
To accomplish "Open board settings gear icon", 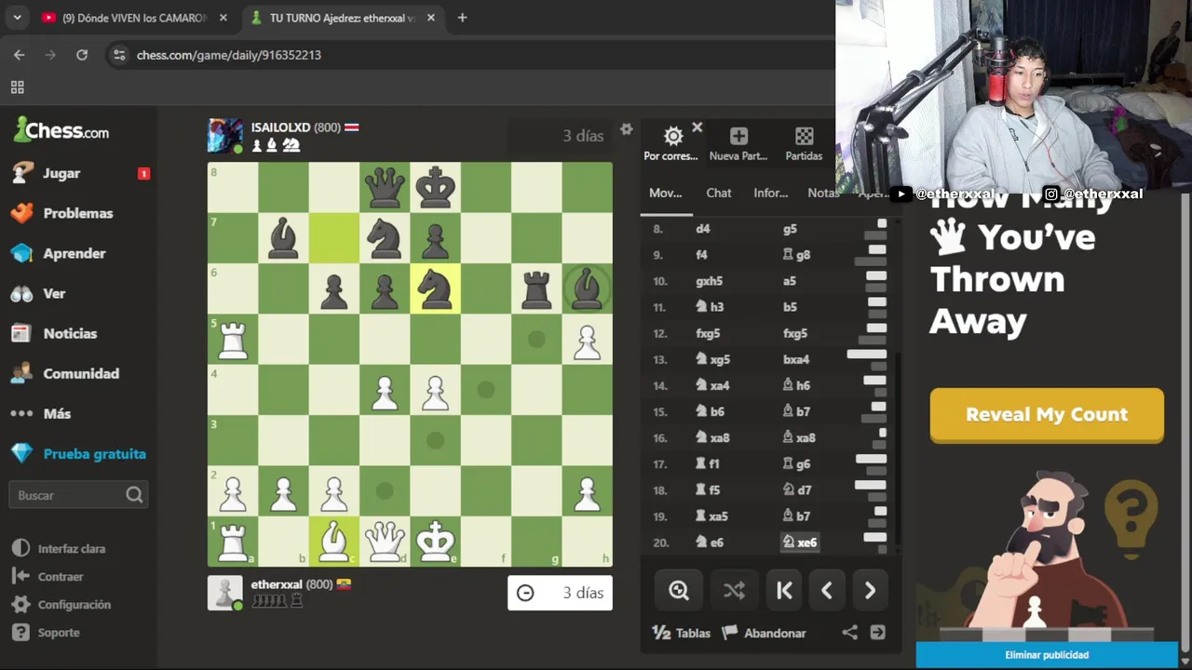I will tap(626, 129).
